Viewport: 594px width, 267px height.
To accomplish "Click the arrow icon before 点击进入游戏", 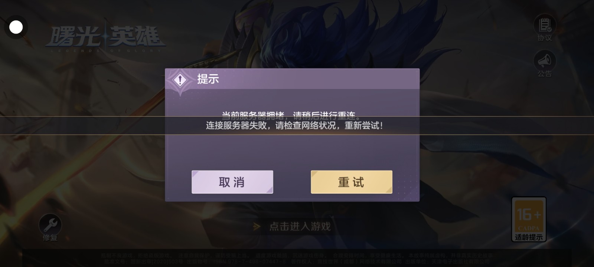I will point(257,226).
